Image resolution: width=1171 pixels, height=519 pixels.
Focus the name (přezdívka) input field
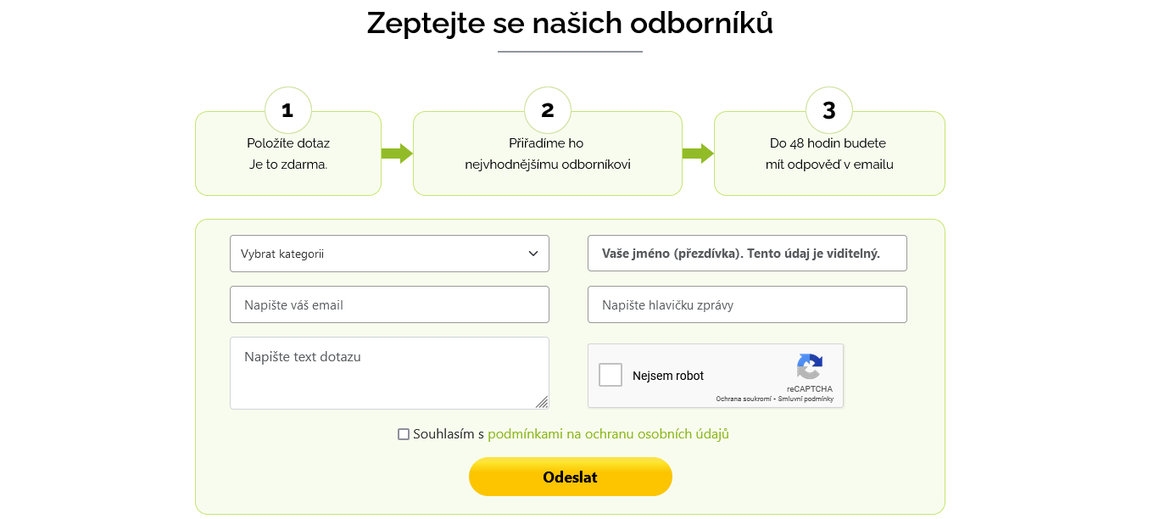click(x=747, y=254)
